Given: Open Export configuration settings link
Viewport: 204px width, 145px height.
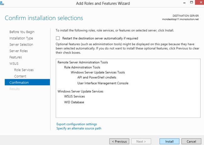Looking at the screenshot, I should pos(77,124).
